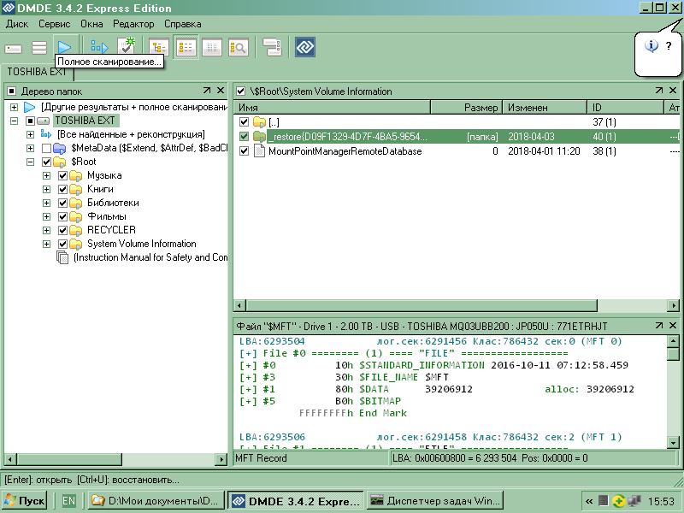This screenshot has width=684, height=513.
Task: Click the blue DMDE logo toolbar icon
Action: click(x=305, y=48)
